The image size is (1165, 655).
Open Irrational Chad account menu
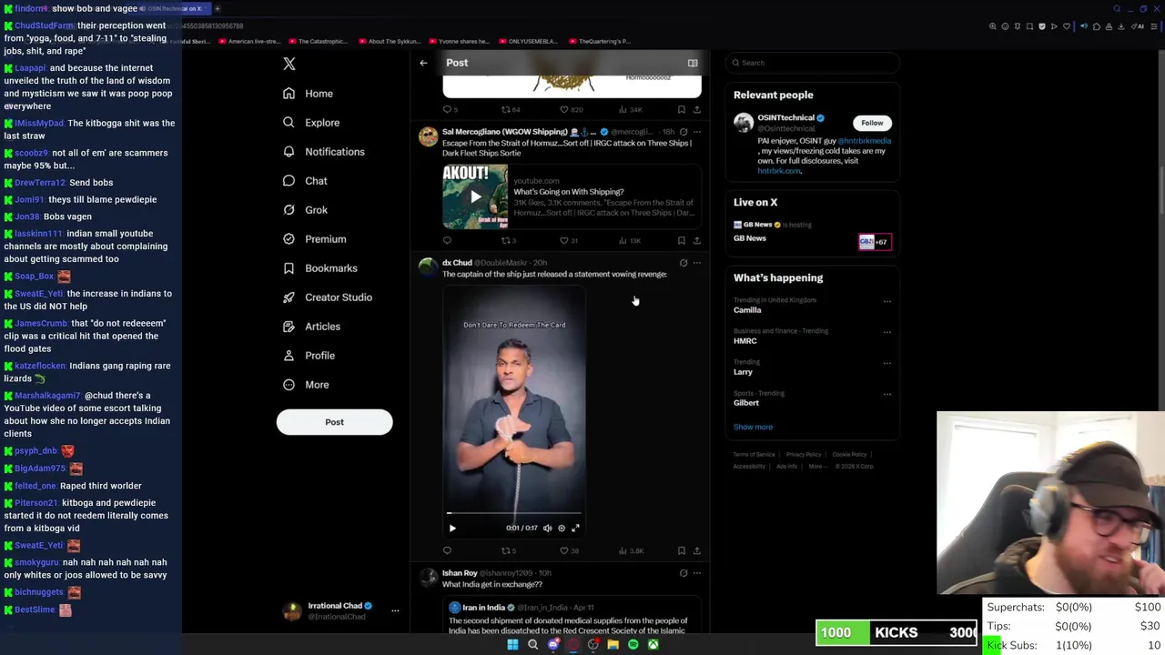coord(339,611)
